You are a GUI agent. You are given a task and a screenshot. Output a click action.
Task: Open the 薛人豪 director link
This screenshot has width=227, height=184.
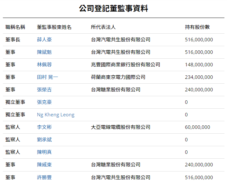click(x=44, y=40)
